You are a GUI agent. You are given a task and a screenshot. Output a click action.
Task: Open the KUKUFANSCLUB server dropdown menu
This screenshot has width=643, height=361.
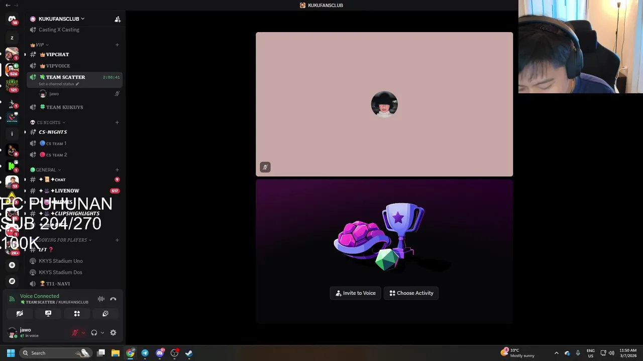61,19
